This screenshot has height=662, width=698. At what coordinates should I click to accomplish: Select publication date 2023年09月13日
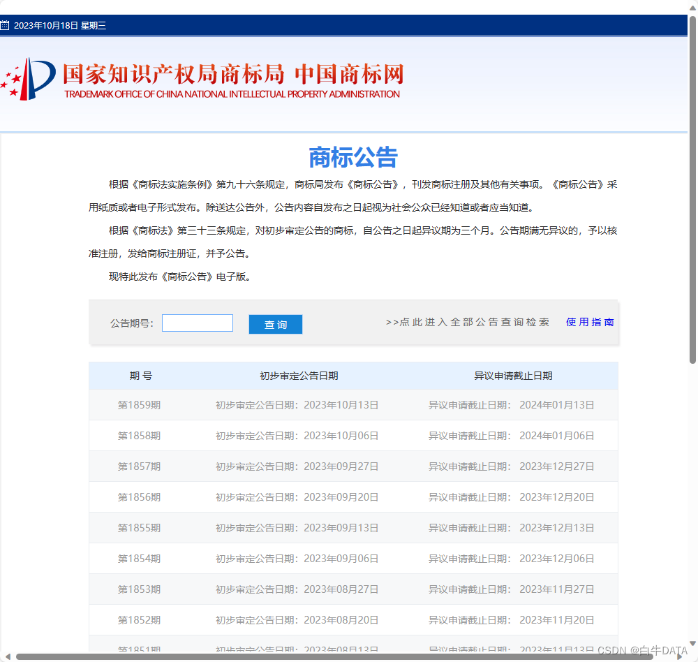click(x=341, y=528)
